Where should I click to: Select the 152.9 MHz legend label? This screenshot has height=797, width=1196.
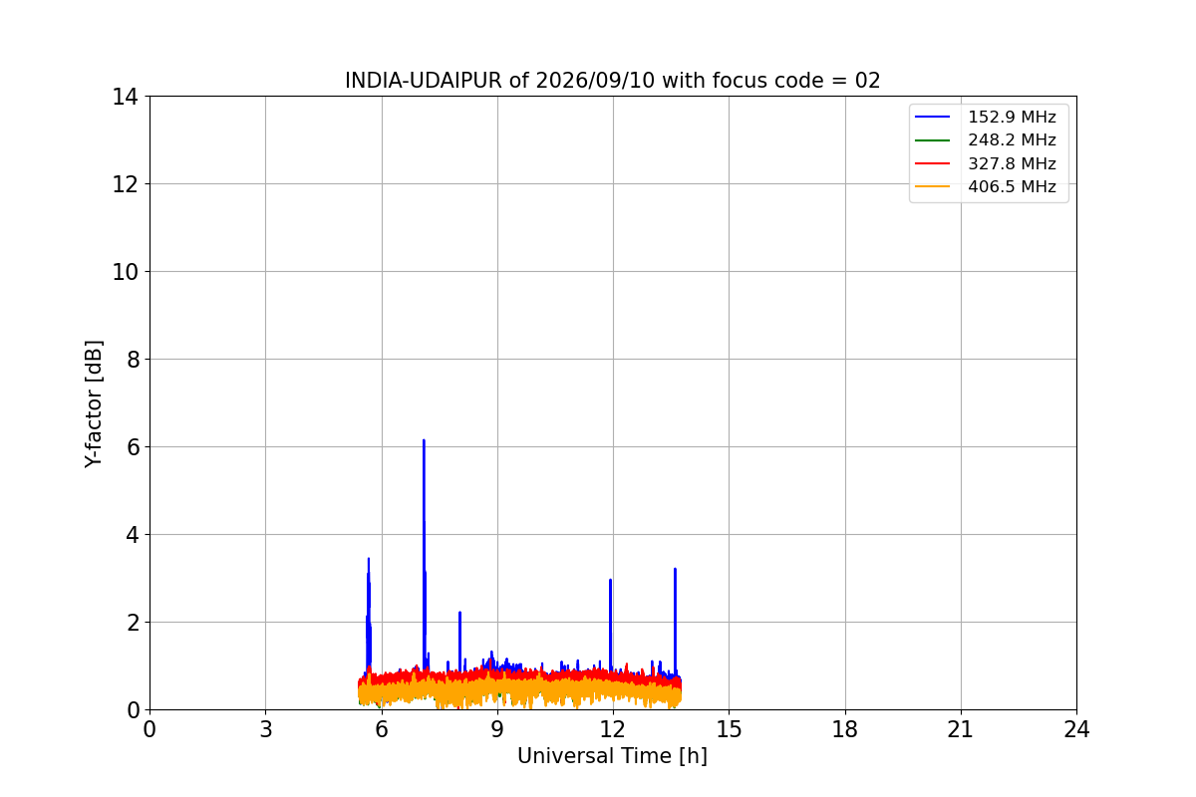point(1012,118)
